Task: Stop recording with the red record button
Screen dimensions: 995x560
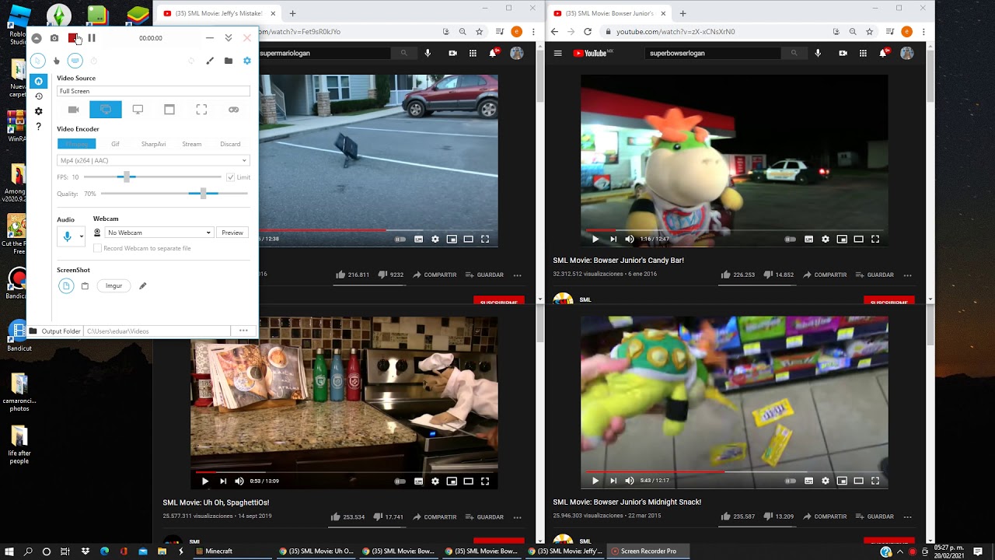Action: 72,38
